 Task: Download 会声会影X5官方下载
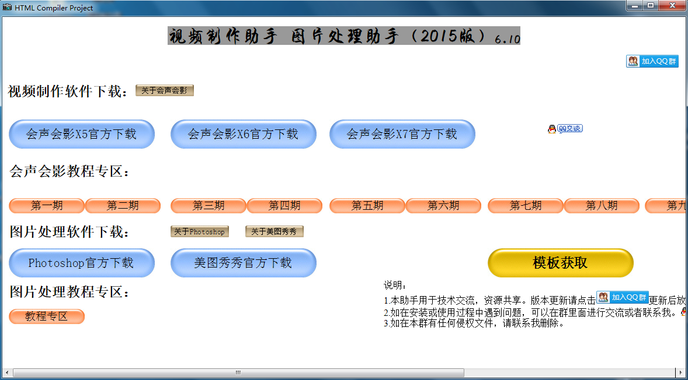point(82,134)
